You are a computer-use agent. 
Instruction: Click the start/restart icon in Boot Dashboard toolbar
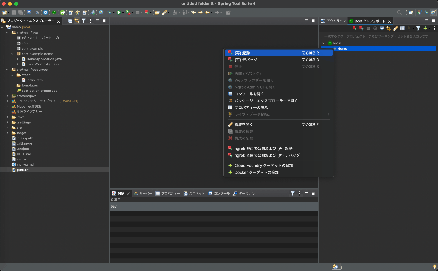click(x=354, y=28)
